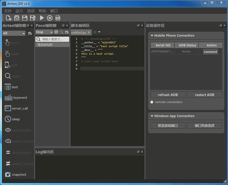
Task: Switch to the untitled.py tab
Action: click(x=79, y=32)
